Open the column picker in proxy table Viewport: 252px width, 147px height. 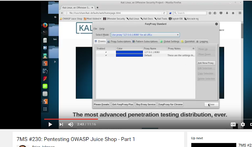click(193, 48)
